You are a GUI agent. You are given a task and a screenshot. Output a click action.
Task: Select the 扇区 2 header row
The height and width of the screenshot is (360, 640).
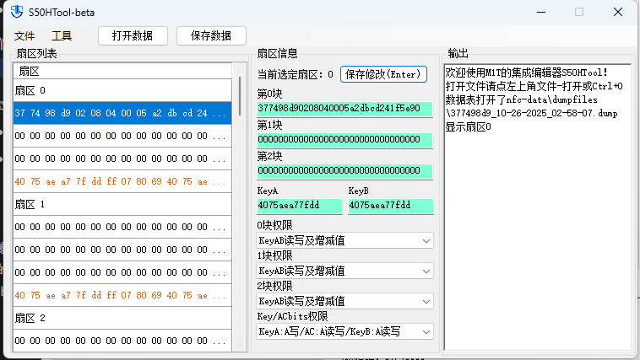[121, 319]
